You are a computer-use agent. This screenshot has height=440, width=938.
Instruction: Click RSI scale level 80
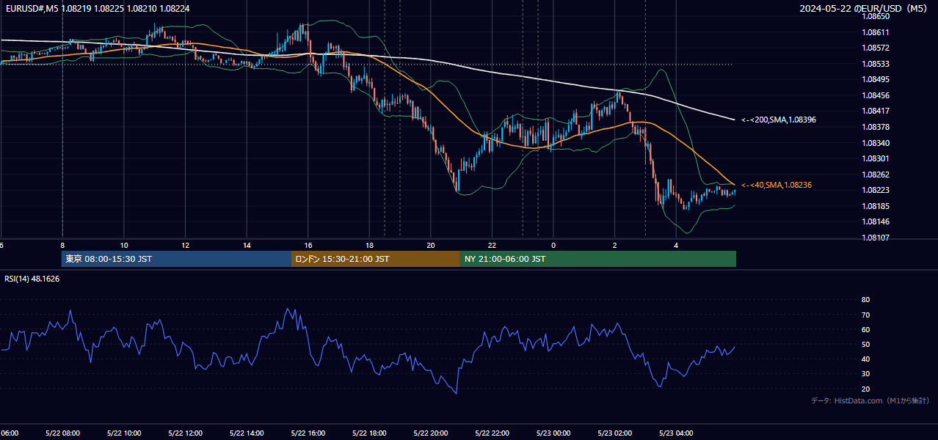[x=866, y=300]
